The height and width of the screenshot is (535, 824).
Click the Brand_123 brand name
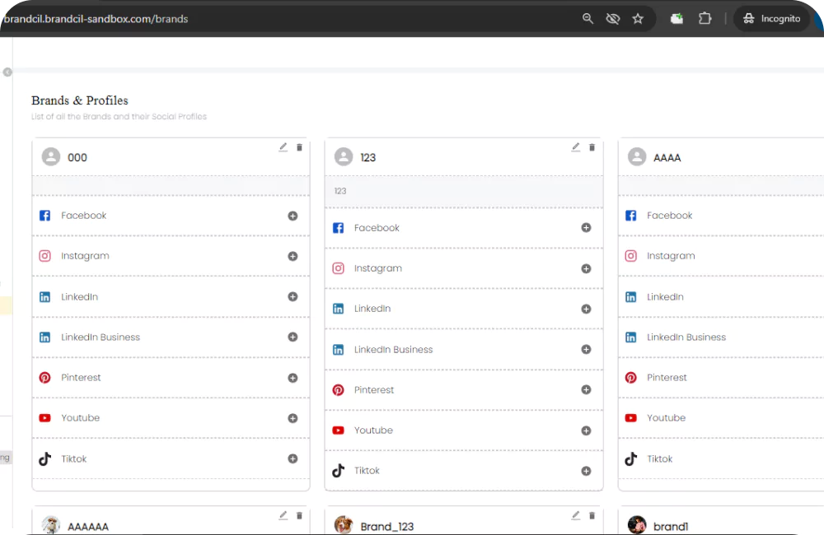click(386, 527)
